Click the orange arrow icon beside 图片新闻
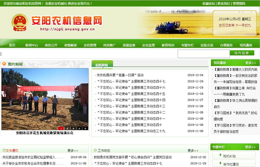The width and height of the screenshot is (260, 167). [4, 64]
